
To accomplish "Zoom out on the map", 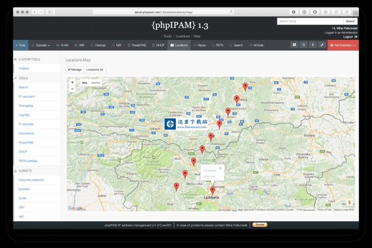I will point(72,89).
